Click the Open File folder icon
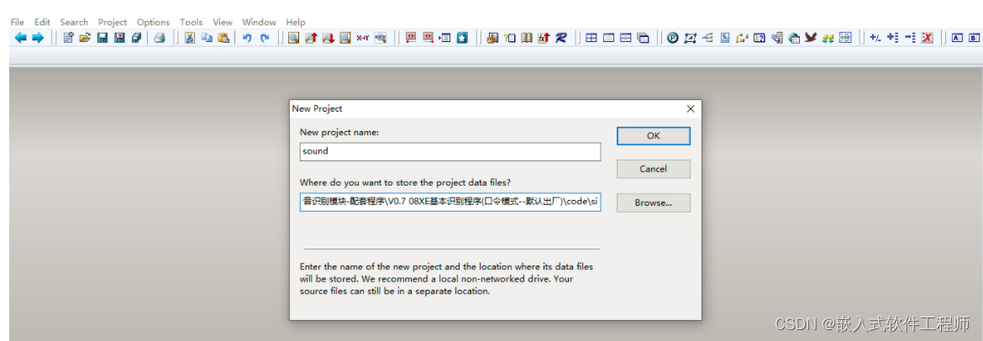The width and height of the screenshot is (983, 341). (x=85, y=38)
